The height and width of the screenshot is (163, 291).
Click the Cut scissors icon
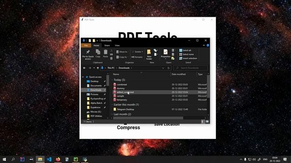click(111, 50)
